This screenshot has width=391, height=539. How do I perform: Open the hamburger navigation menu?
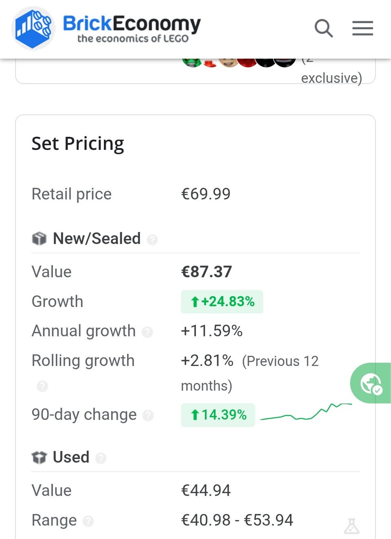pos(362,28)
